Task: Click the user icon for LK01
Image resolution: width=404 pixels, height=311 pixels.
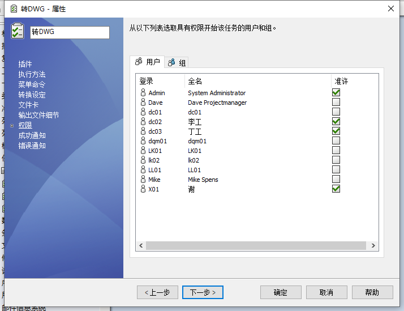Action: coord(143,150)
